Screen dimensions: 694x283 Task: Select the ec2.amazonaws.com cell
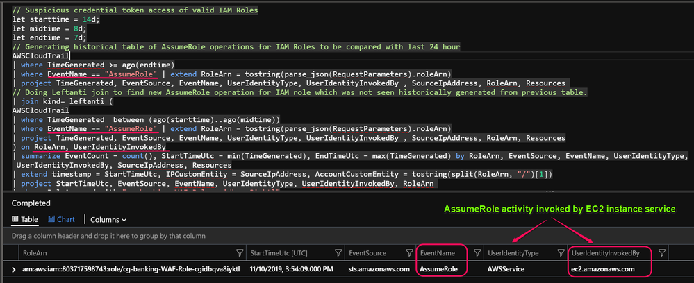tap(603, 269)
